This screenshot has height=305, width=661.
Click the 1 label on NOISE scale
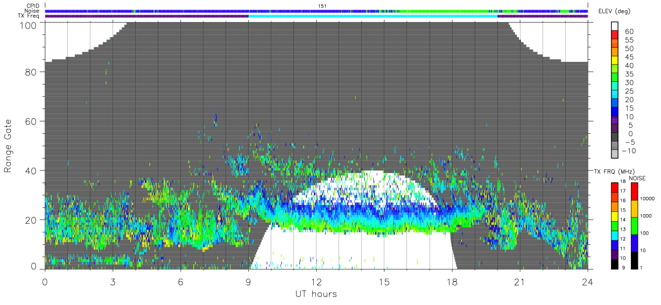point(641,267)
